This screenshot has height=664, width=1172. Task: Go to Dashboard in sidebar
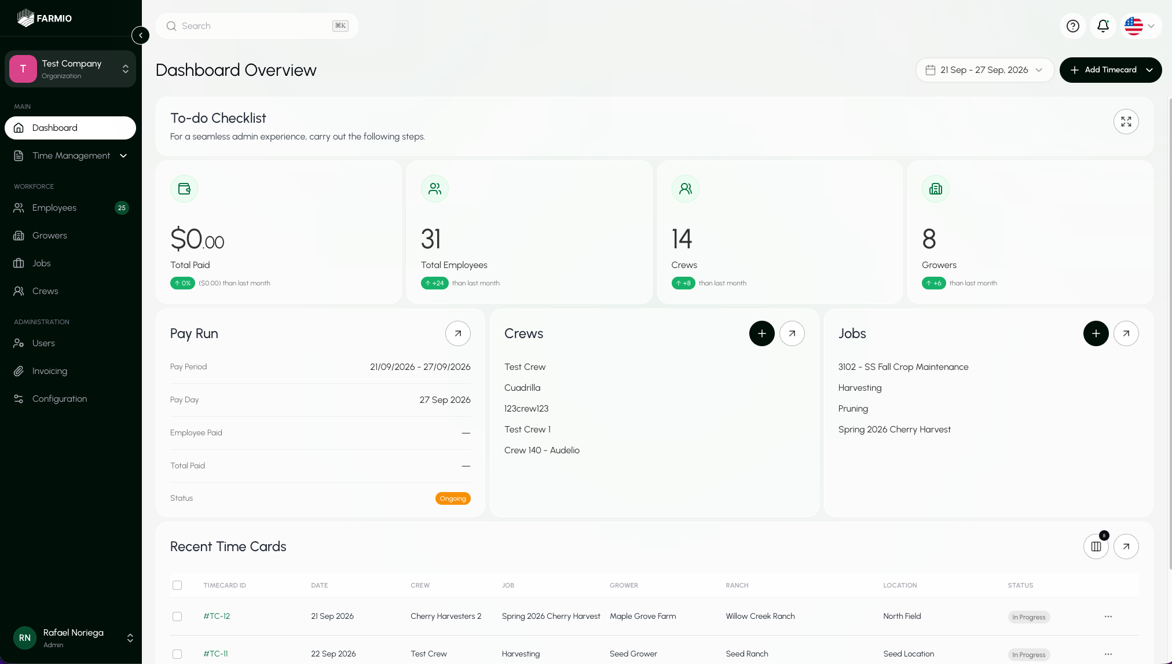(x=71, y=128)
